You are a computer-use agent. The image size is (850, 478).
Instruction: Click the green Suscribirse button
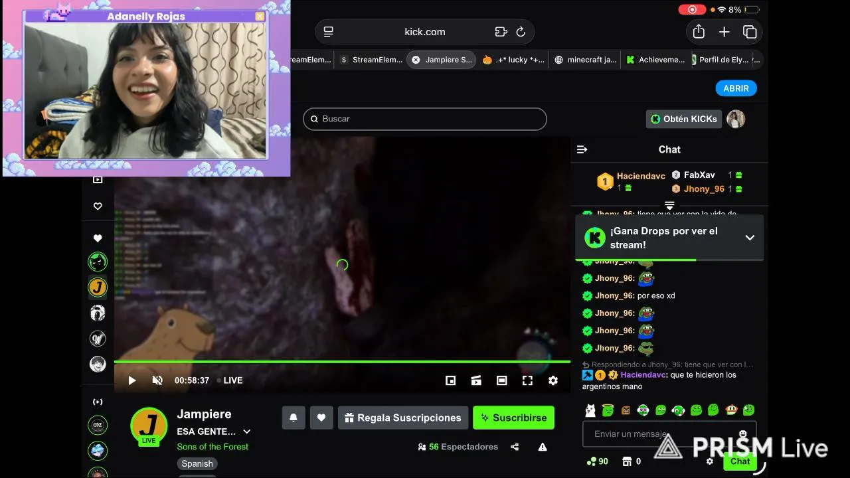[513, 418]
